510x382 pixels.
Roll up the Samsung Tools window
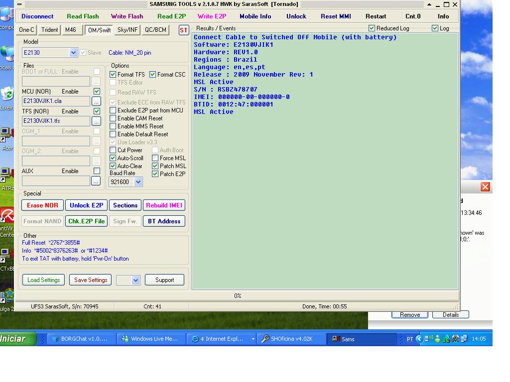tap(429, 4)
